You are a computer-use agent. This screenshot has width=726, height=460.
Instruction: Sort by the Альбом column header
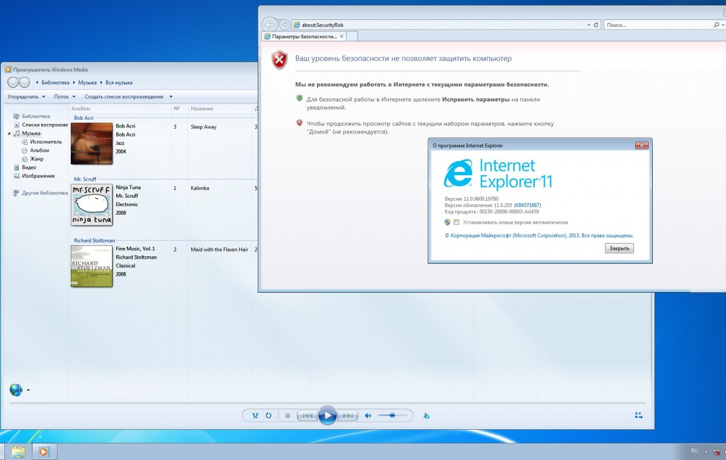pyautogui.click(x=120, y=109)
